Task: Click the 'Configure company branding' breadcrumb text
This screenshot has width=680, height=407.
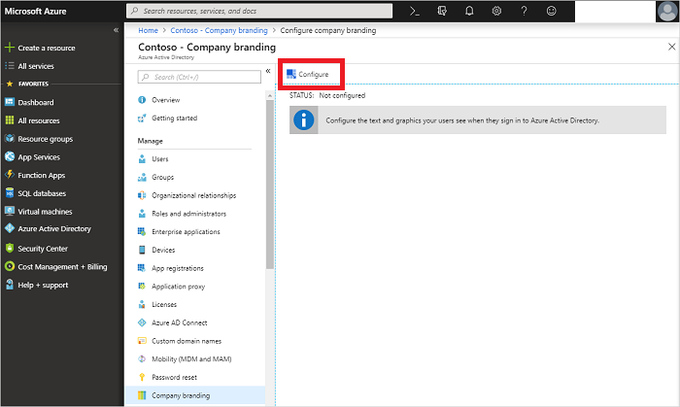Action: point(328,30)
